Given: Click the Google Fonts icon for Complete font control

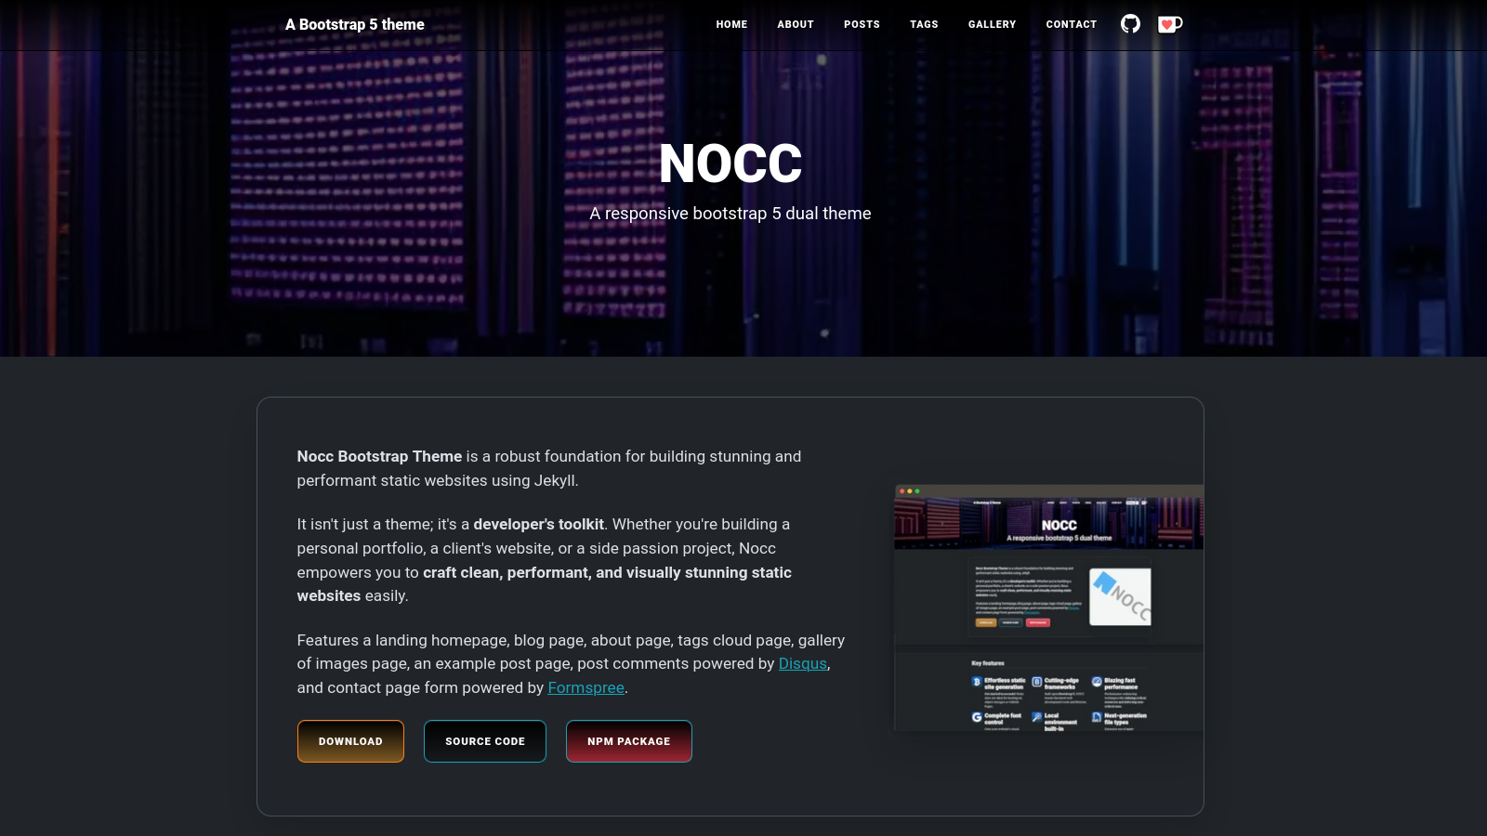Looking at the screenshot, I should [x=976, y=718].
